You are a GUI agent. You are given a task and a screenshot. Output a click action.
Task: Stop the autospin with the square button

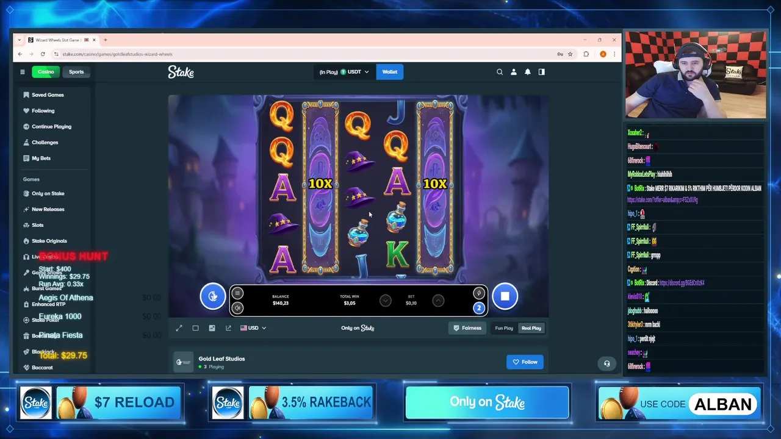505,297
